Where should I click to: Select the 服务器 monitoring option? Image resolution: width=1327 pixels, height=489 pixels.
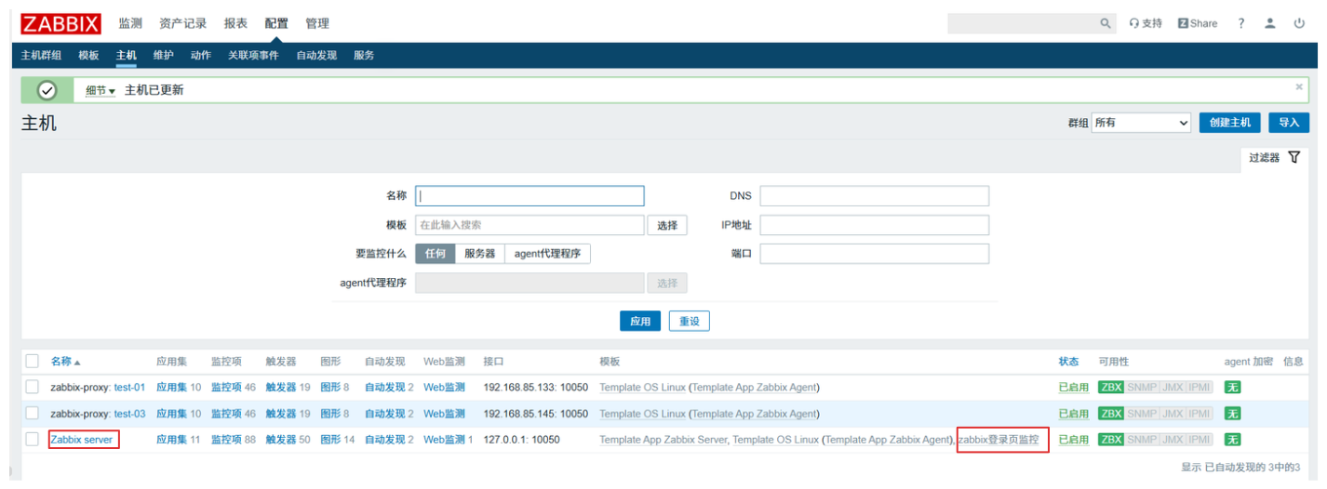click(479, 254)
